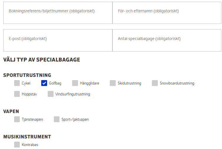Click the Sport-/jaktvapen label text
222x149 pixels.
click(x=75, y=120)
